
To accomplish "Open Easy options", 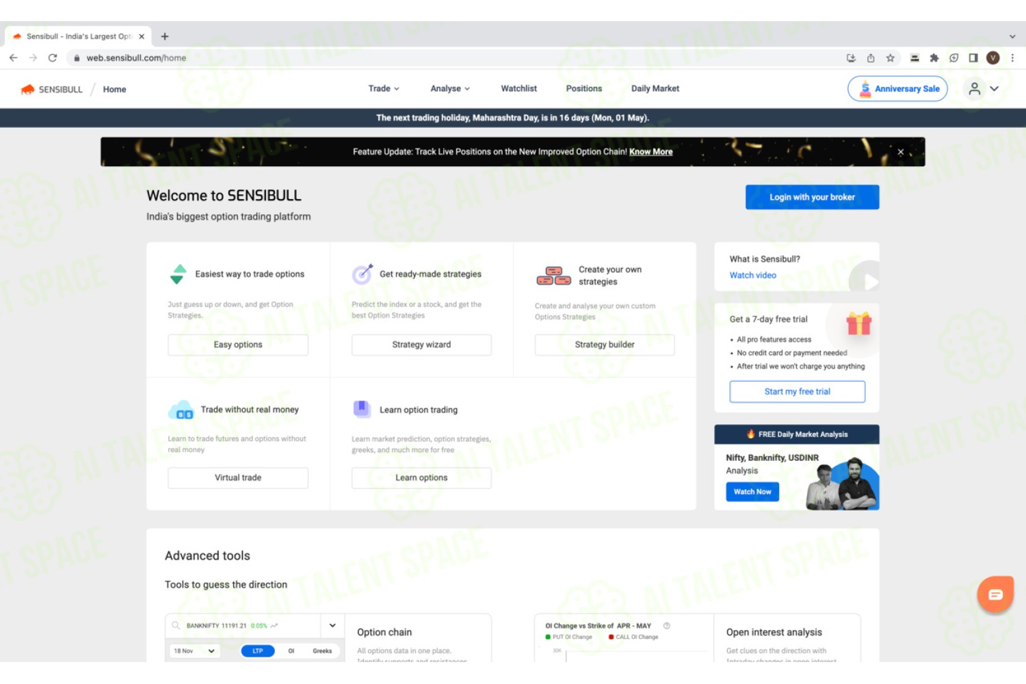I will click(238, 345).
